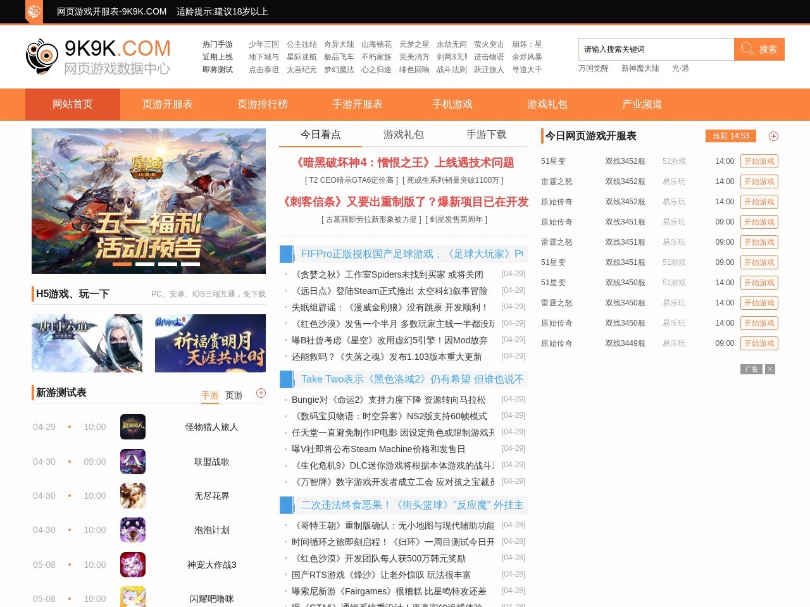This screenshot has height=607, width=810.
Task: Click blue icon beside FIFPro headline
Action: pos(287,254)
